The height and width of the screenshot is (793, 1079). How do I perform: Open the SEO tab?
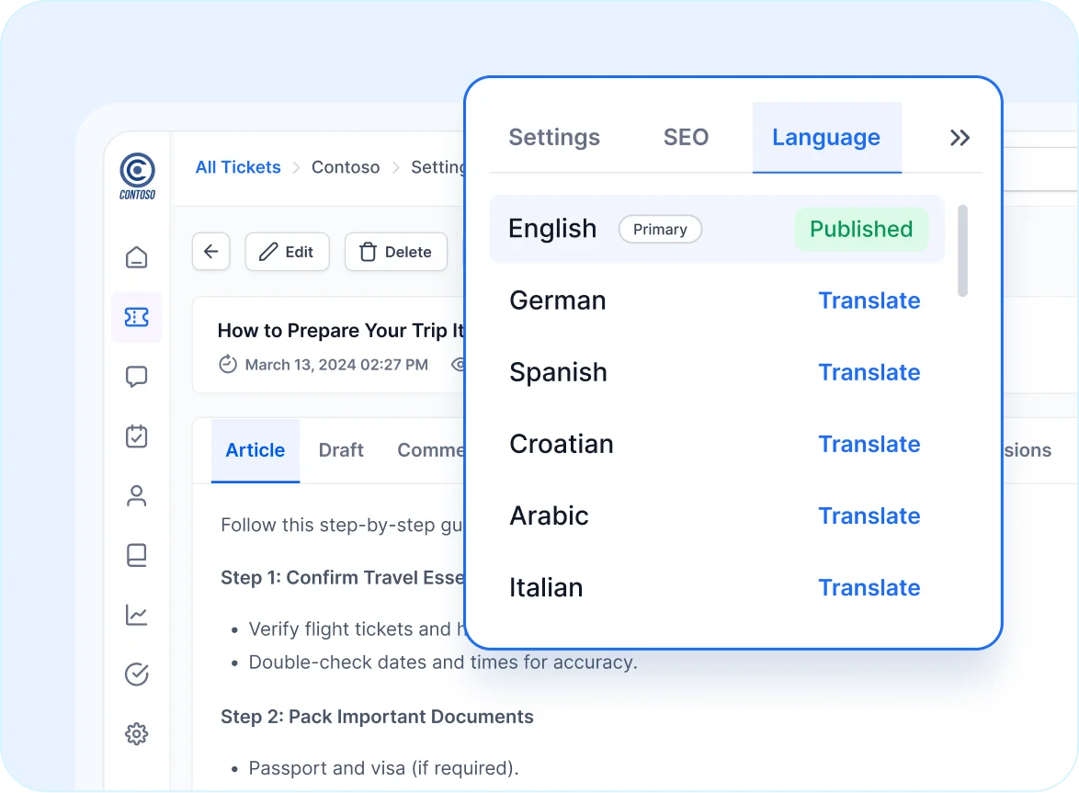(x=685, y=137)
